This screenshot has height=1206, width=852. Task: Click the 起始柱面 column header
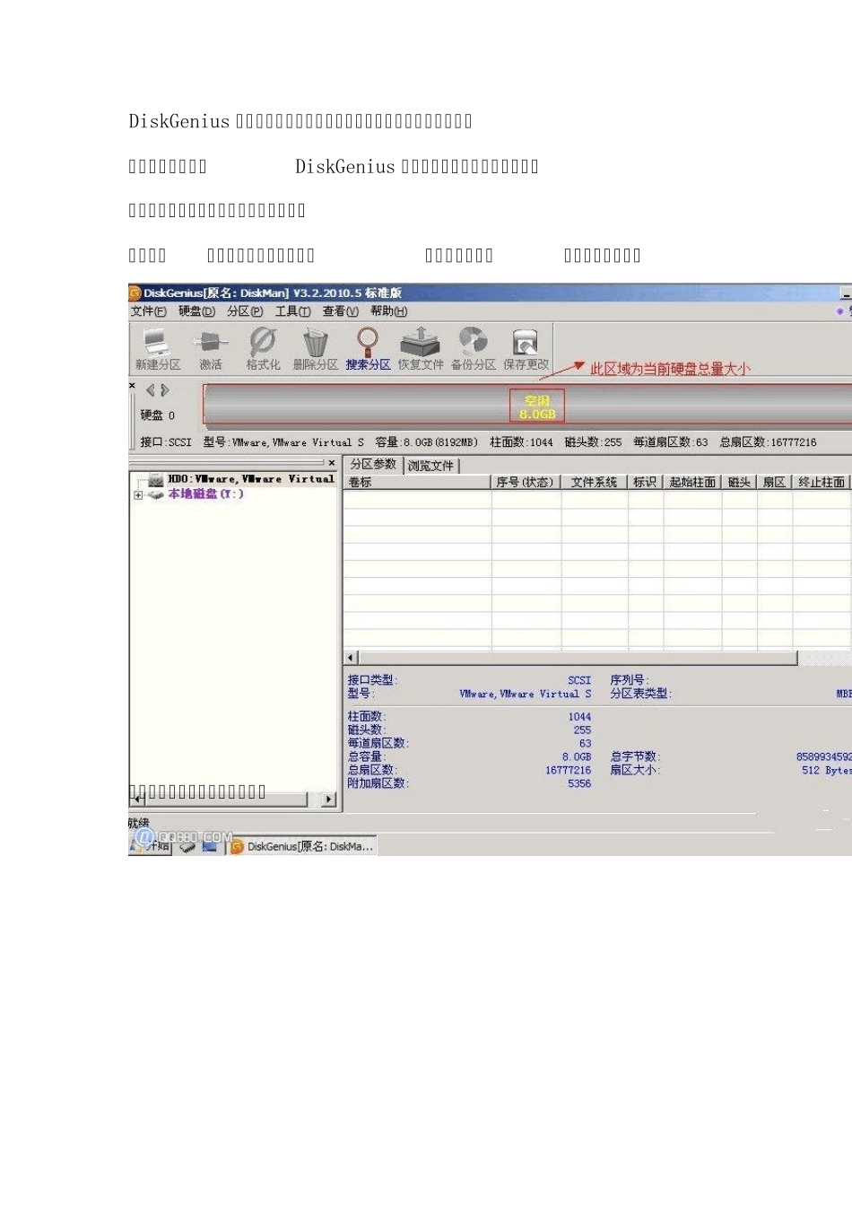click(x=692, y=482)
